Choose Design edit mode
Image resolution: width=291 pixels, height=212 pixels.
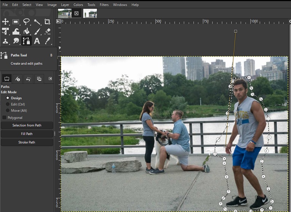tap(14, 98)
